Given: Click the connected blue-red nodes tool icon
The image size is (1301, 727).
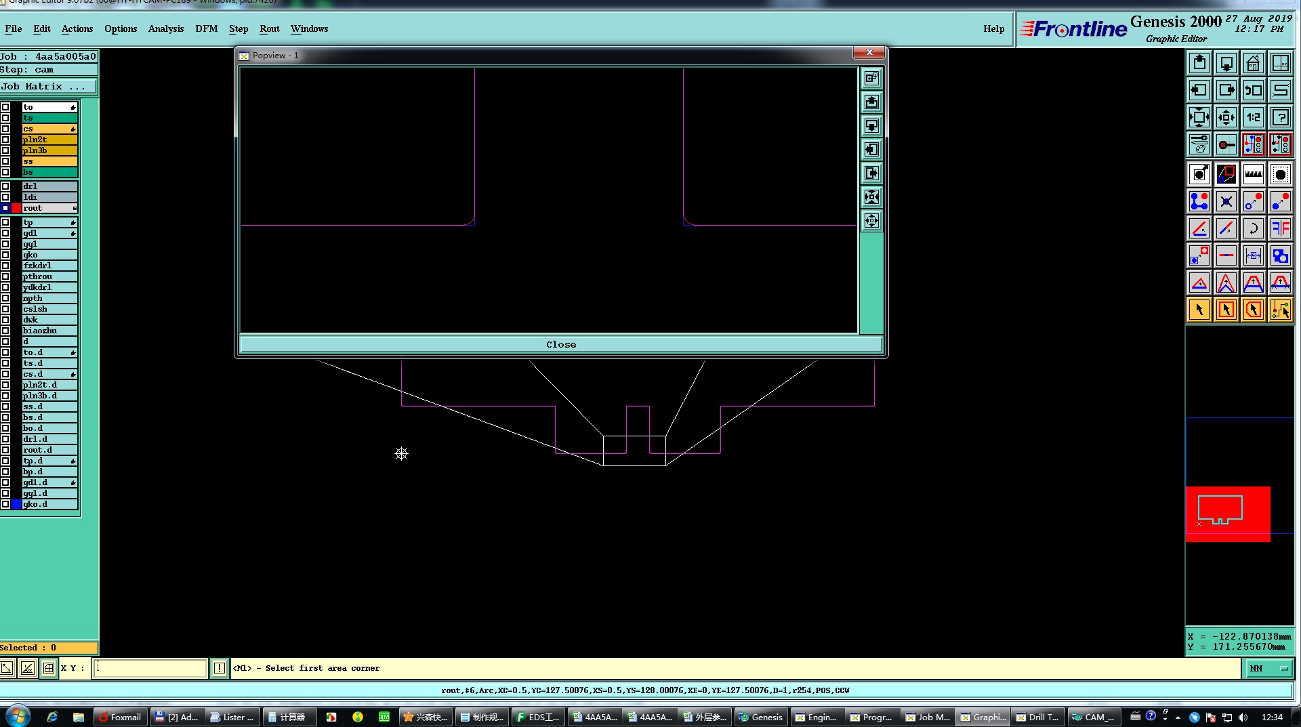Looking at the screenshot, I should [1199, 201].
